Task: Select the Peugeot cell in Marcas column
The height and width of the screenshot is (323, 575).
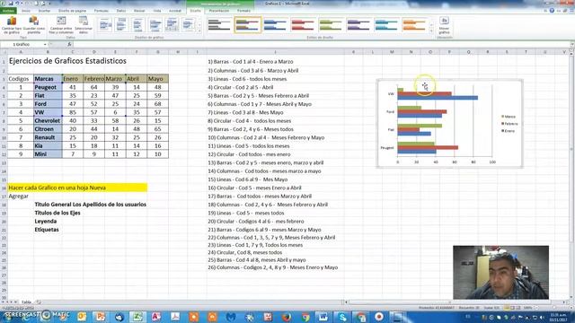Action: tap(48, 87)
